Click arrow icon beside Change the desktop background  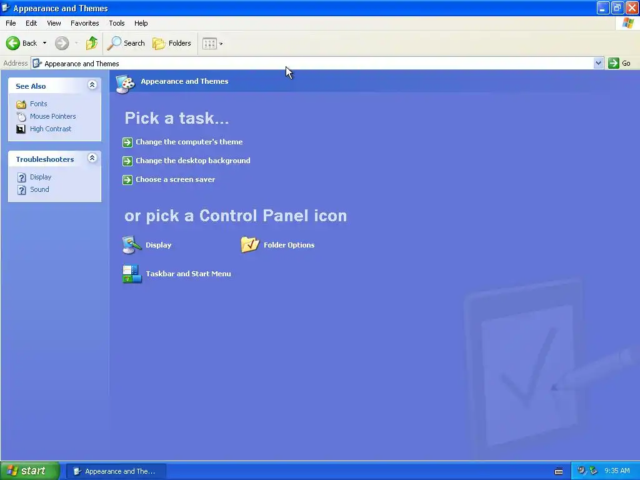(127, 161)
